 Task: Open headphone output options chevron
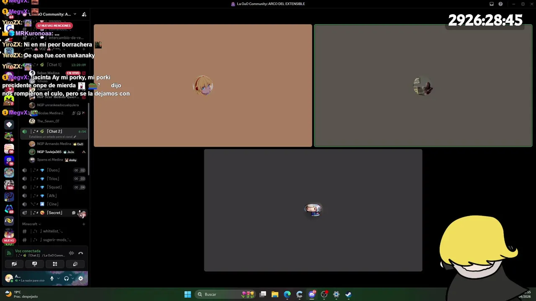[x=72, y=278]
